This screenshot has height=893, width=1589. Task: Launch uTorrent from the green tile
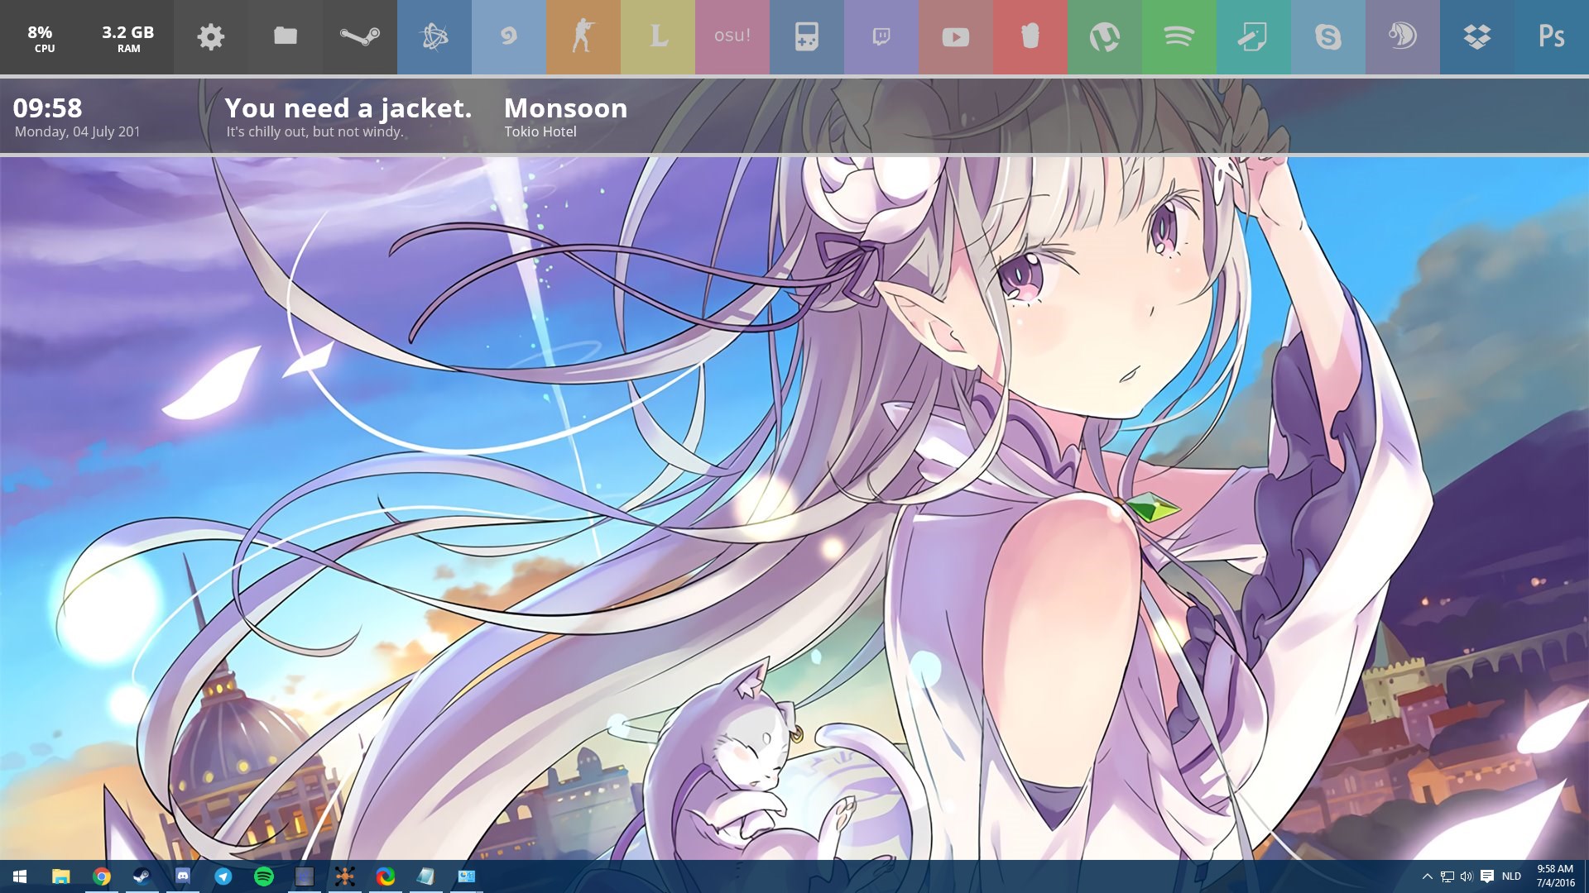(x=1104, y=36)
